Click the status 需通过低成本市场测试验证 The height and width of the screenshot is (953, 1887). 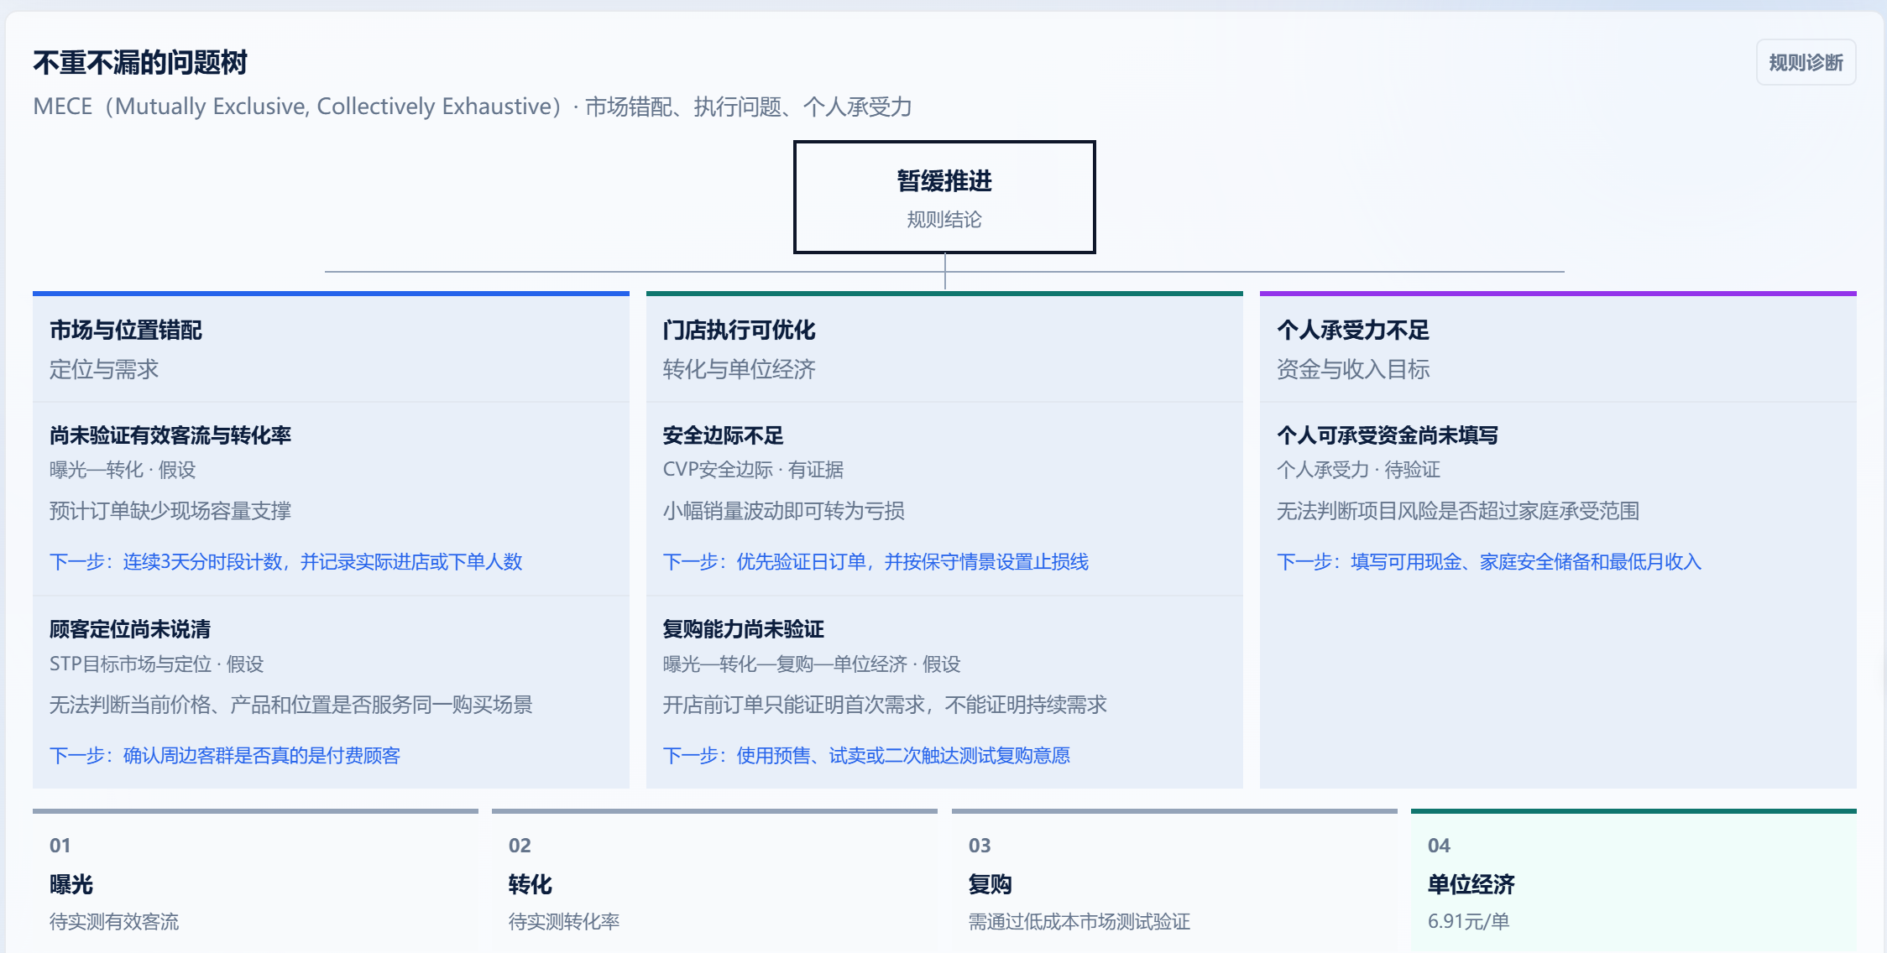[1079, 922]
